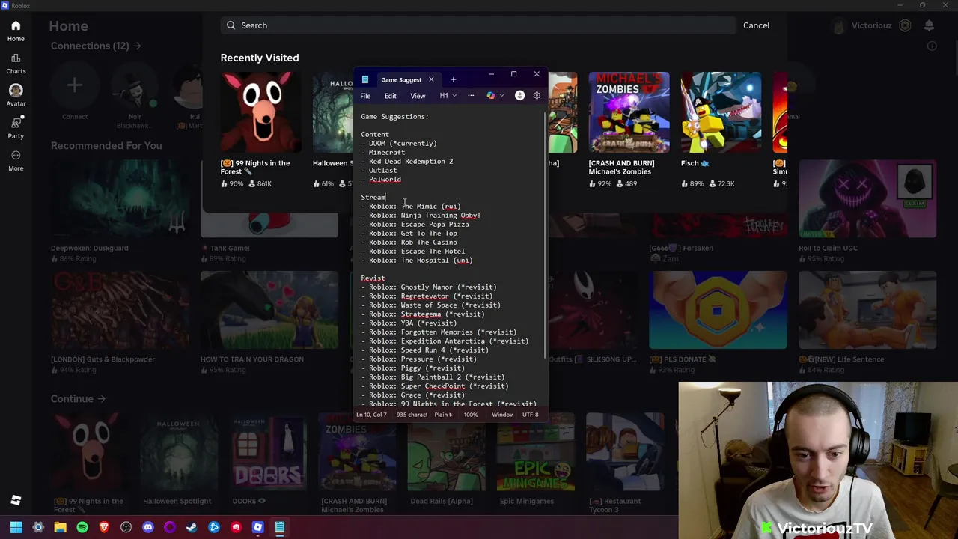
Task: Click the 'Minecraft' line in Notepad
Action: (383, 152)
